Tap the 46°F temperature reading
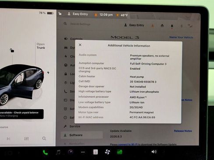Viewport: 214px width, 160px height. tap(124, 15)
